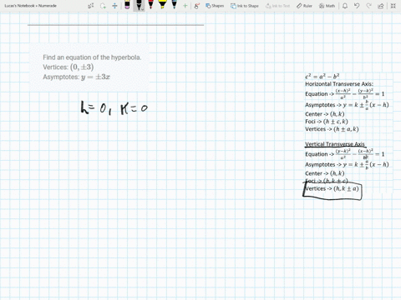The image size is (401, 300).
Task: Pick the eraser tool
Action: [127, 5]
